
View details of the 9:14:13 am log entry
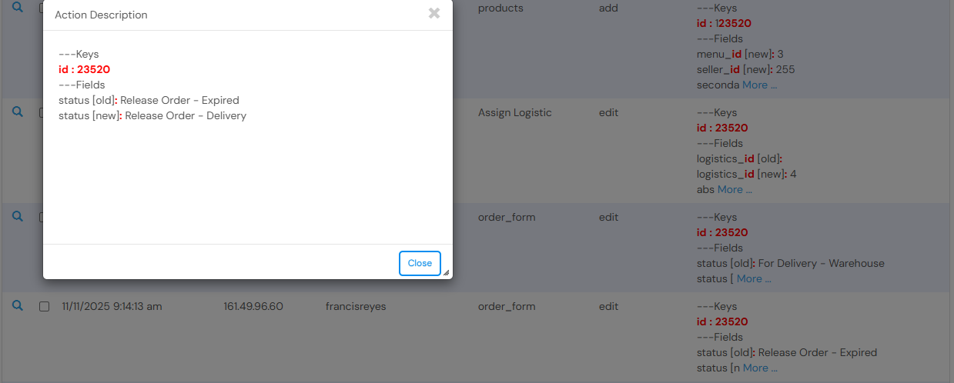coord(18,305)
